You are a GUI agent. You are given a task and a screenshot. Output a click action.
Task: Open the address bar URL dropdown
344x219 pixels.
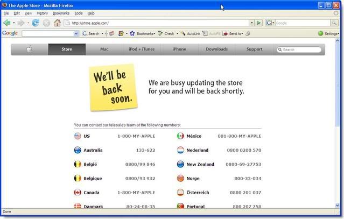pyautogui.click(x=252, y=23)
